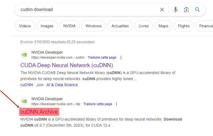
Task: Select the NVIDIA filter chip
Action: 70,26
